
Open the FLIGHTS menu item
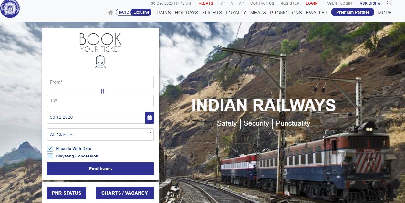(x=212, y=13)
